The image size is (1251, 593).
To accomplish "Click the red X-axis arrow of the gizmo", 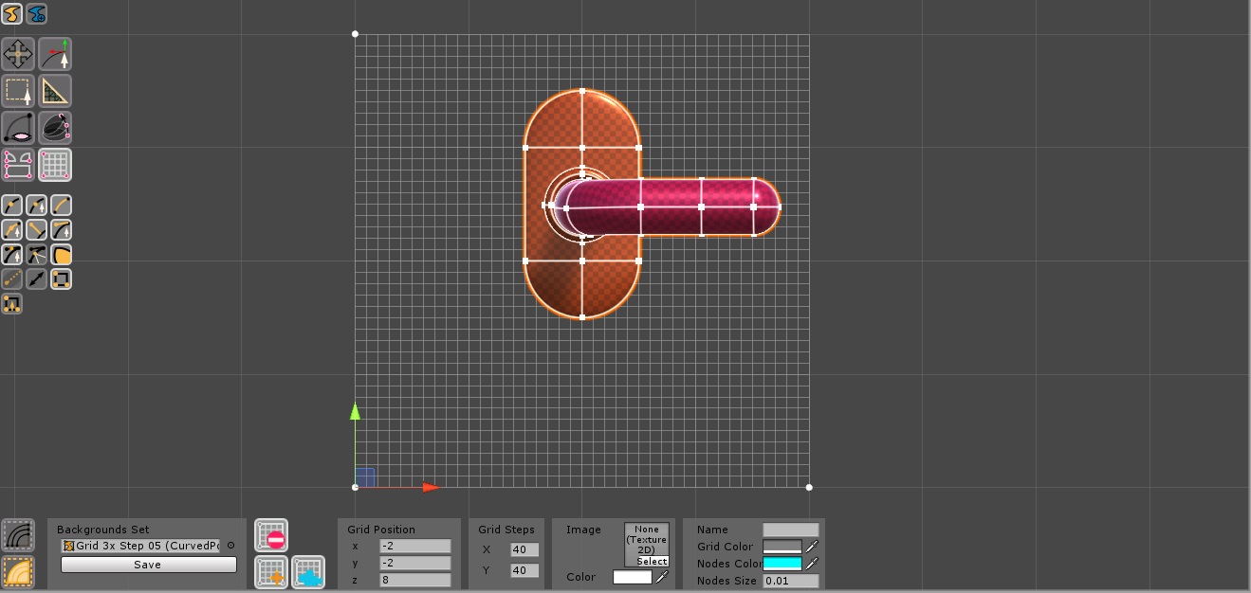I will click(431, 488).
